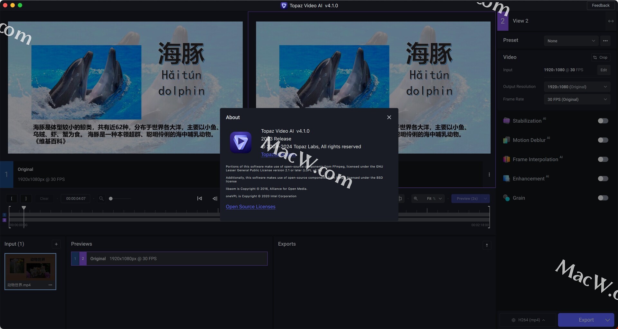Click the timeline playhead marker
The width and height of the screenshot is (618, 329).
[x=24, y=208]
